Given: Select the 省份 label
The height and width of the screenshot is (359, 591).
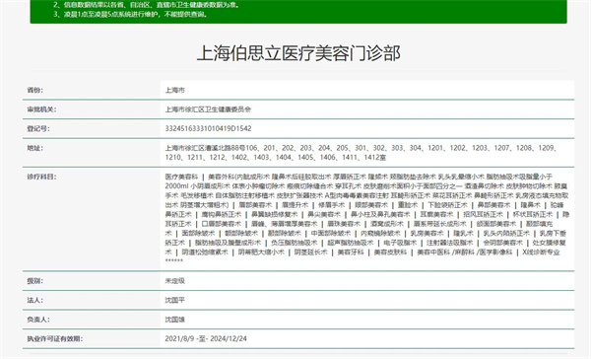Looking at the screenshot, I should [34, 90].
